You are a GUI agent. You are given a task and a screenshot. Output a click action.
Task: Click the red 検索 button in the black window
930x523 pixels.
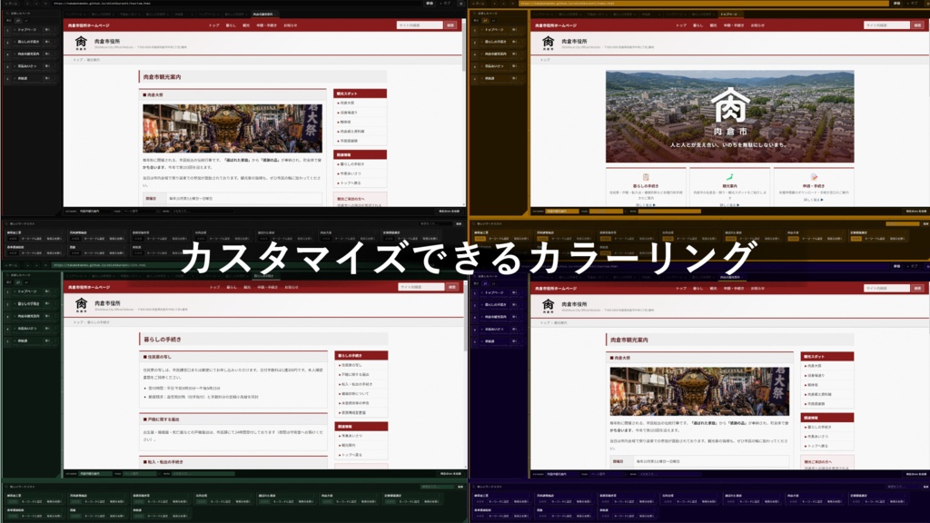450,25
